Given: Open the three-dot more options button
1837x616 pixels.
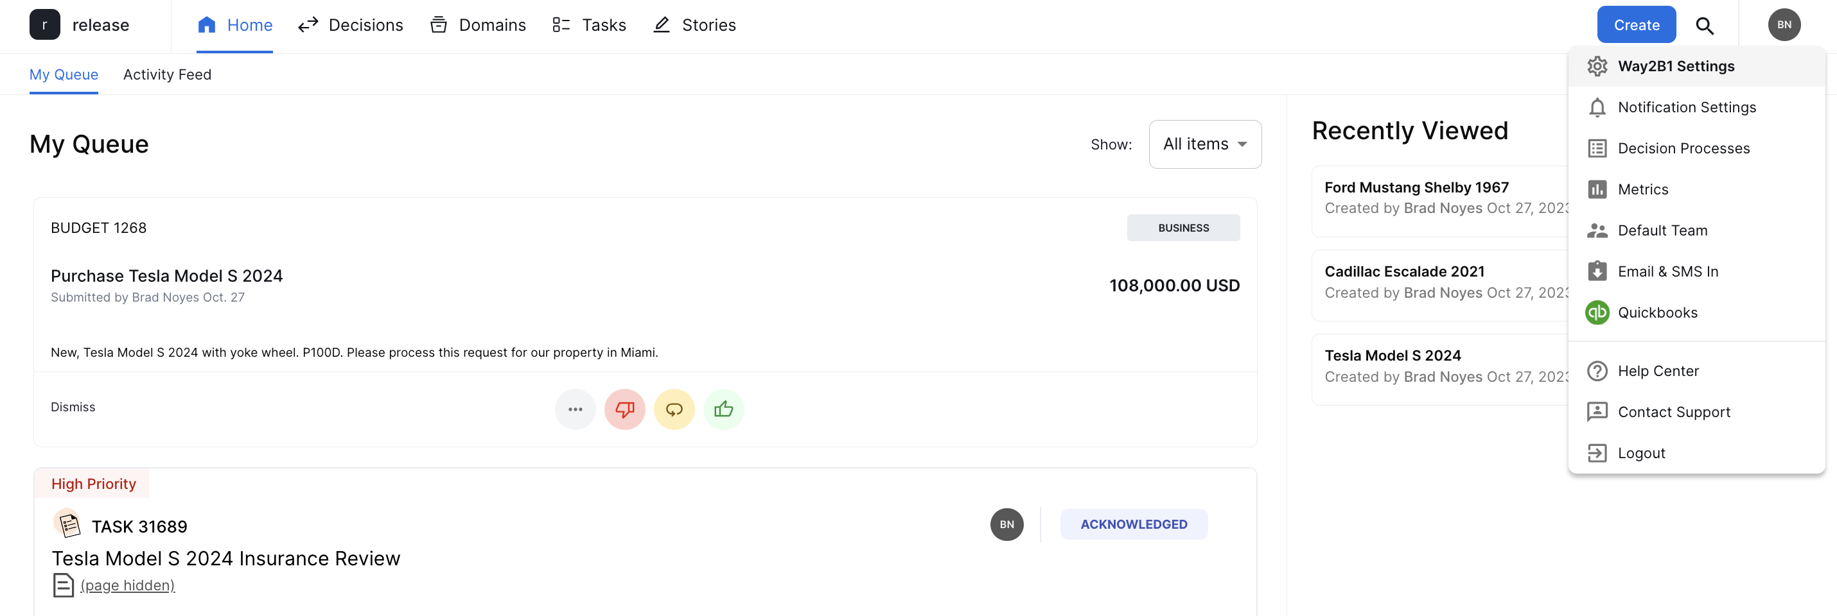Looking at the screenshot, I should (x=576, y=409).
